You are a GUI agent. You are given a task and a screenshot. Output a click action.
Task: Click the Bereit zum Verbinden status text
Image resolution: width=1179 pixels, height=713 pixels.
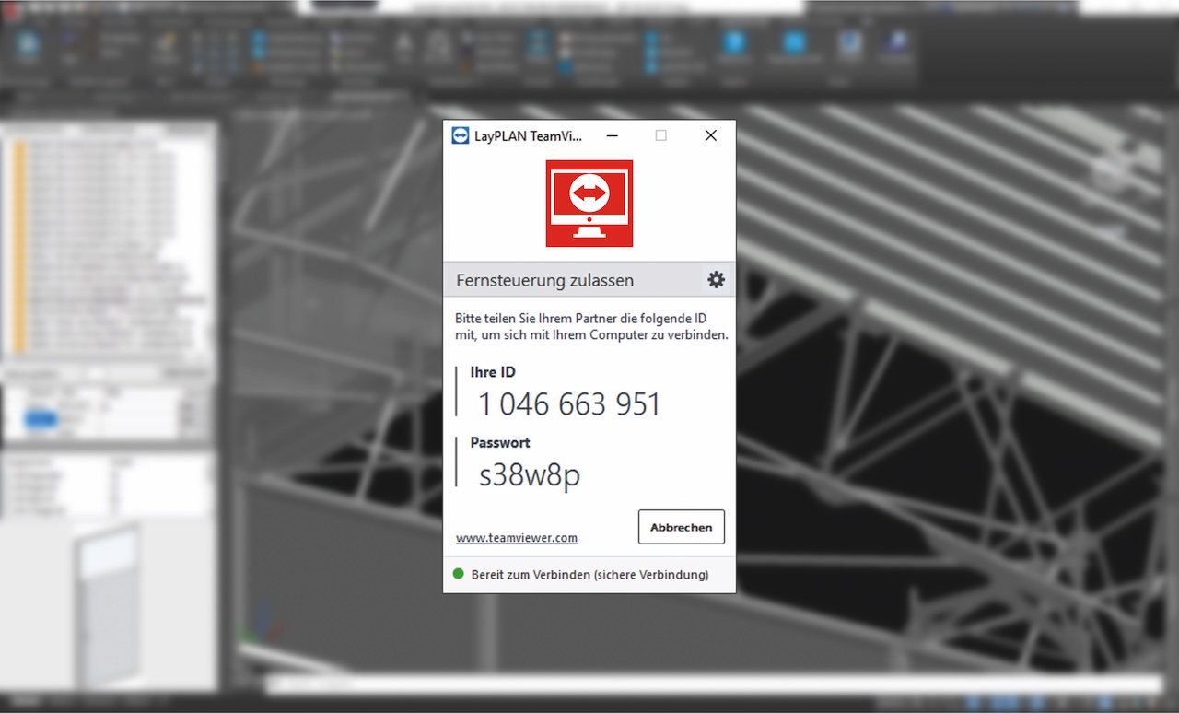click(589, 575)
